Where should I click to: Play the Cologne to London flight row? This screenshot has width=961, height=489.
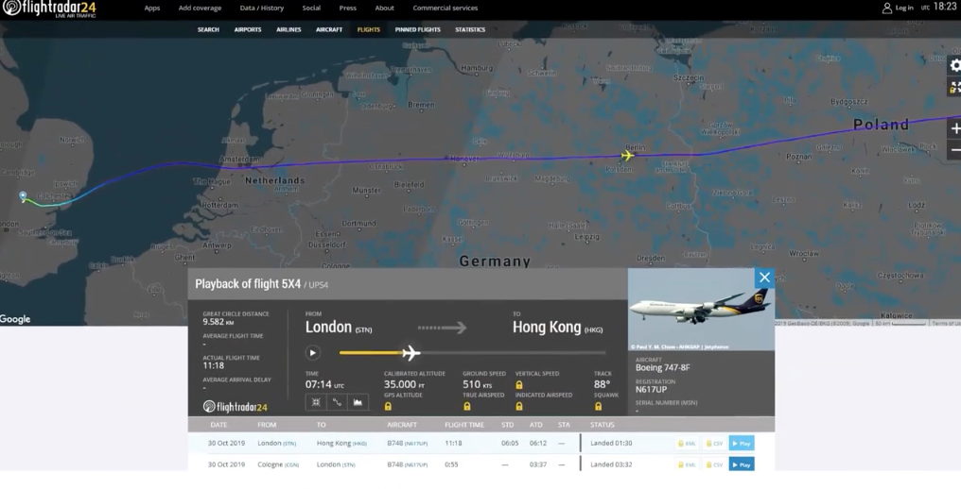[x=742, y=464]
